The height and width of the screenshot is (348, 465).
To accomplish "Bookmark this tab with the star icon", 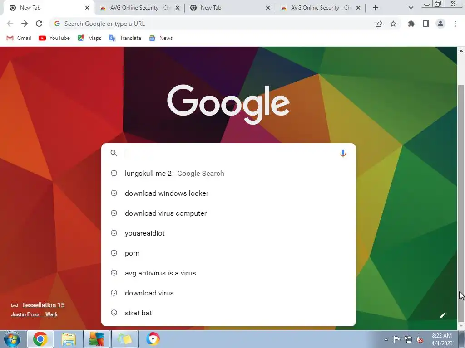I will click(393, 24).
